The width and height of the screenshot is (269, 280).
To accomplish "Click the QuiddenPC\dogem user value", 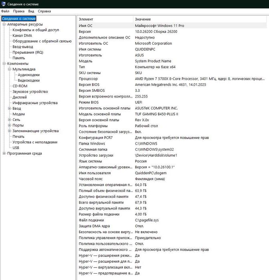I will coord(151,173).
